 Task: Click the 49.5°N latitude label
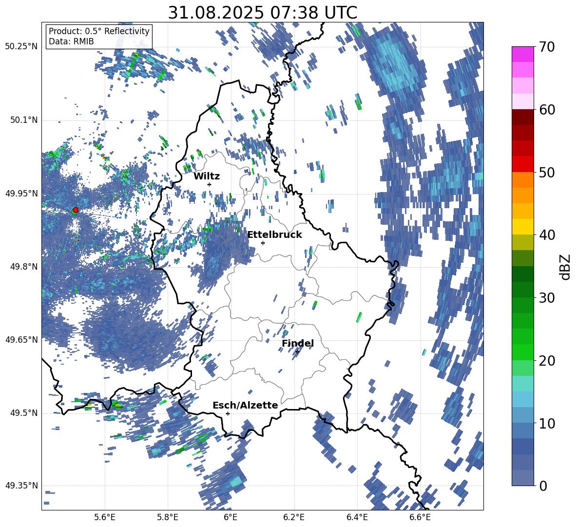pos(24,413)
